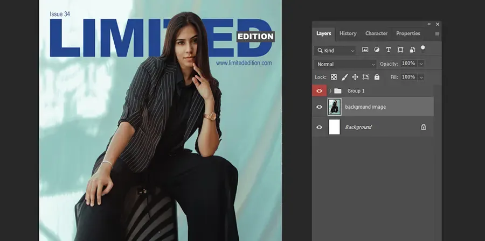Hide the background image layer
Image resolution: width=485 pixels, height=241 pixels.
[x=319, y=107]
